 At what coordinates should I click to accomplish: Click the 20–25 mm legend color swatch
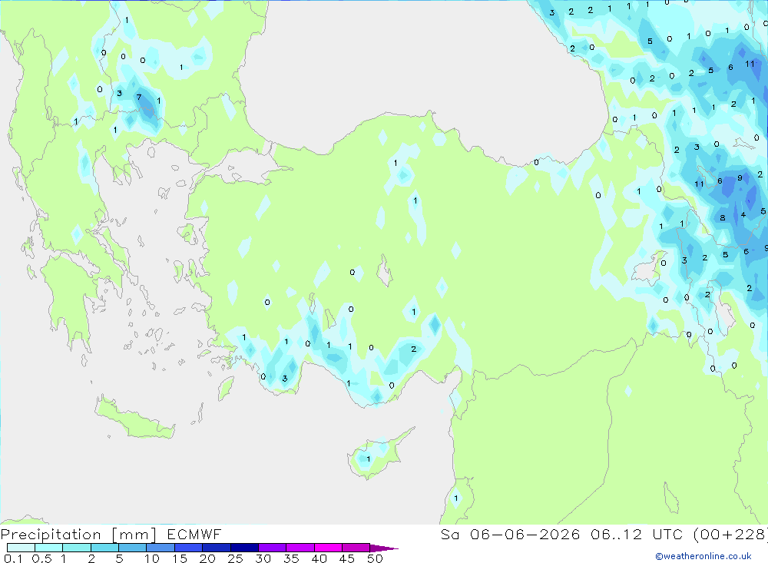point(216,548)
